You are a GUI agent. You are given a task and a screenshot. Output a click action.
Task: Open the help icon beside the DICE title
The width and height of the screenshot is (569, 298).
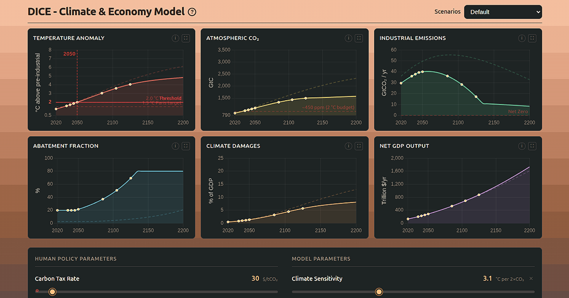(x=192, y=12)
